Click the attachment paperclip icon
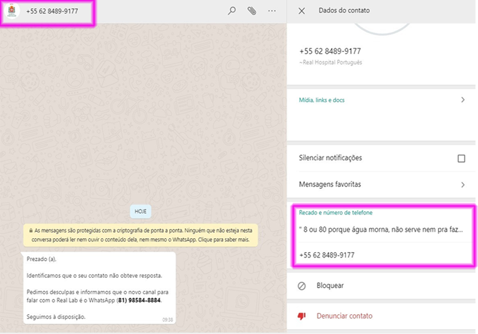 click(x=251, y=11)
